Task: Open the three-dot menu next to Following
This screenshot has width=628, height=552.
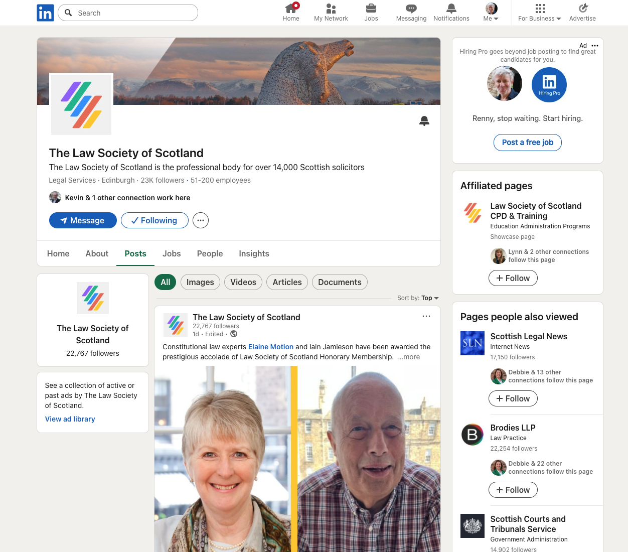Action: point(201,220)
